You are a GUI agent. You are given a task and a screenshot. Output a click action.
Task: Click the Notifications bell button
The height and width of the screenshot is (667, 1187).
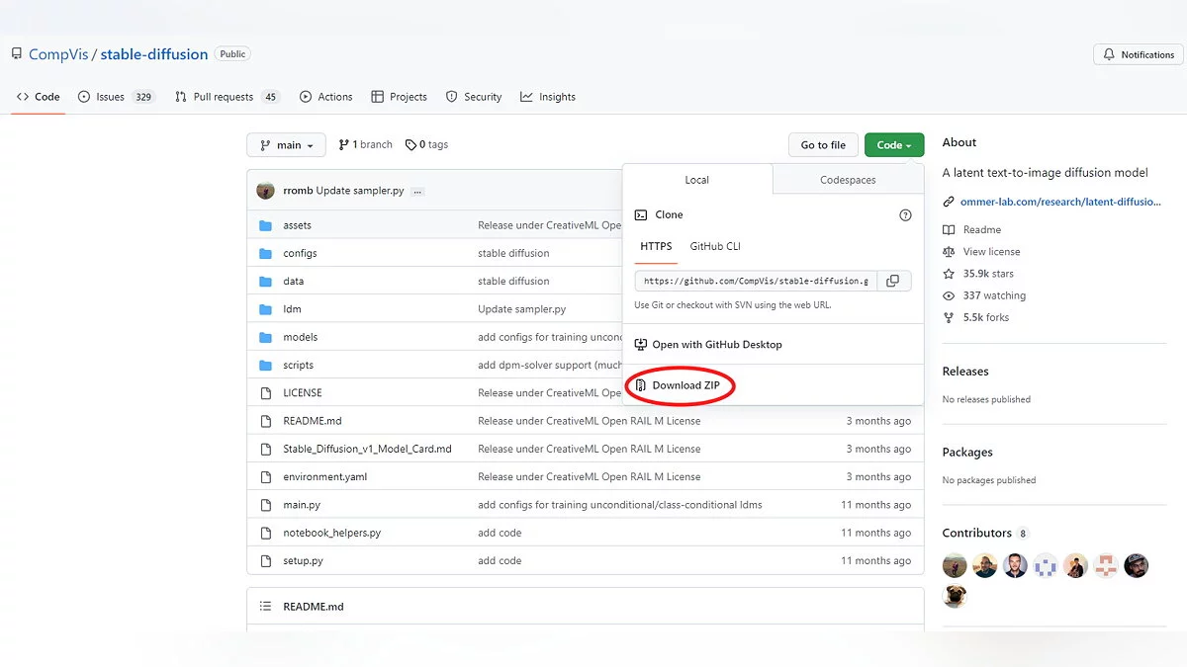point(1139,54)
